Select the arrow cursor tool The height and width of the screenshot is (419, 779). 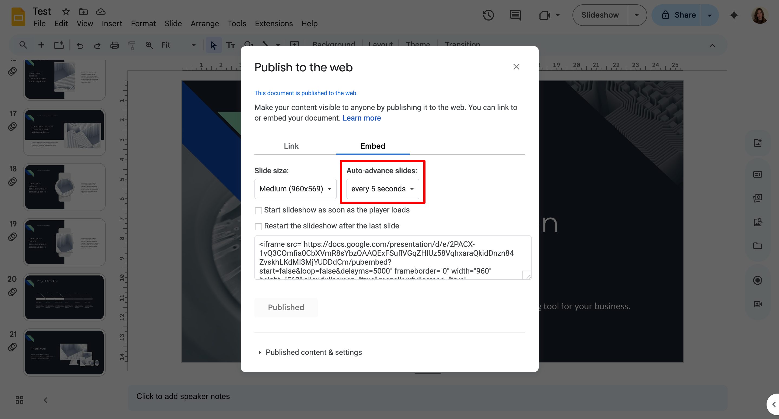click(214, 45)
